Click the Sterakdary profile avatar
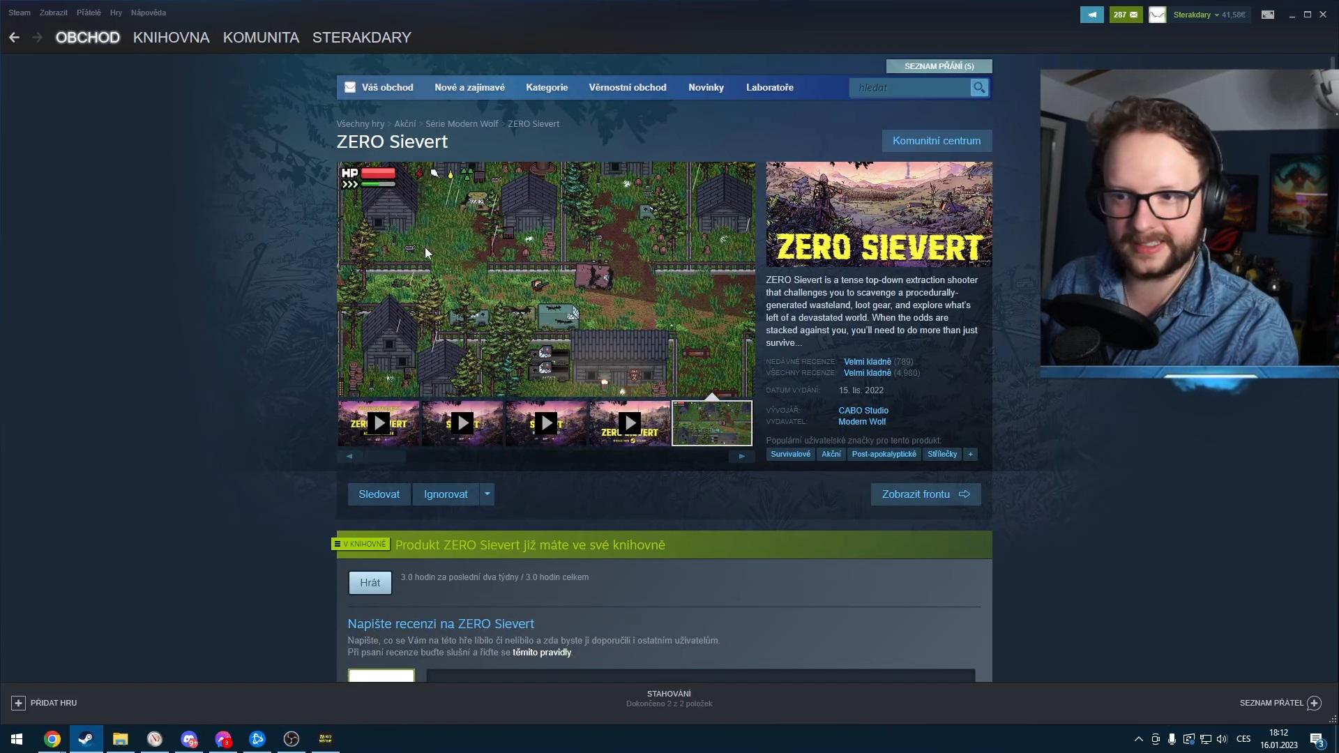Image resolution: width=1339 pixels, height=753 pixels. coord(1157,15)
